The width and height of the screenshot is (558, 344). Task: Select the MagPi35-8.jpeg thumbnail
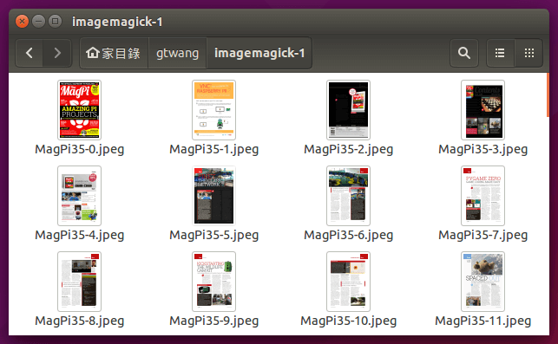pyautogui.click(x=79, y=282)
